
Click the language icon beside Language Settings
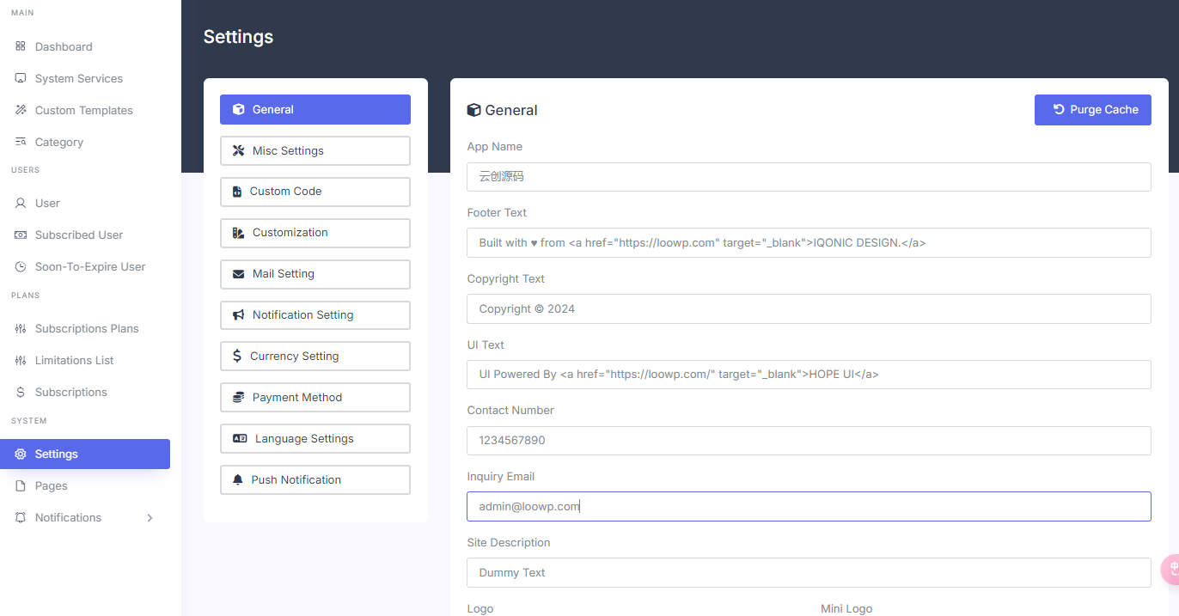(x=240, y=438)
